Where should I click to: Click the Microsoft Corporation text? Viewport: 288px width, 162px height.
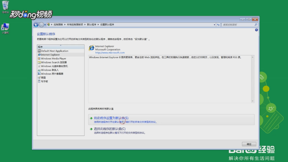107,50
